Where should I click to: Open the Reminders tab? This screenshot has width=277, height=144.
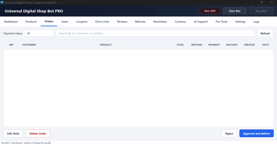coord(160,22)
